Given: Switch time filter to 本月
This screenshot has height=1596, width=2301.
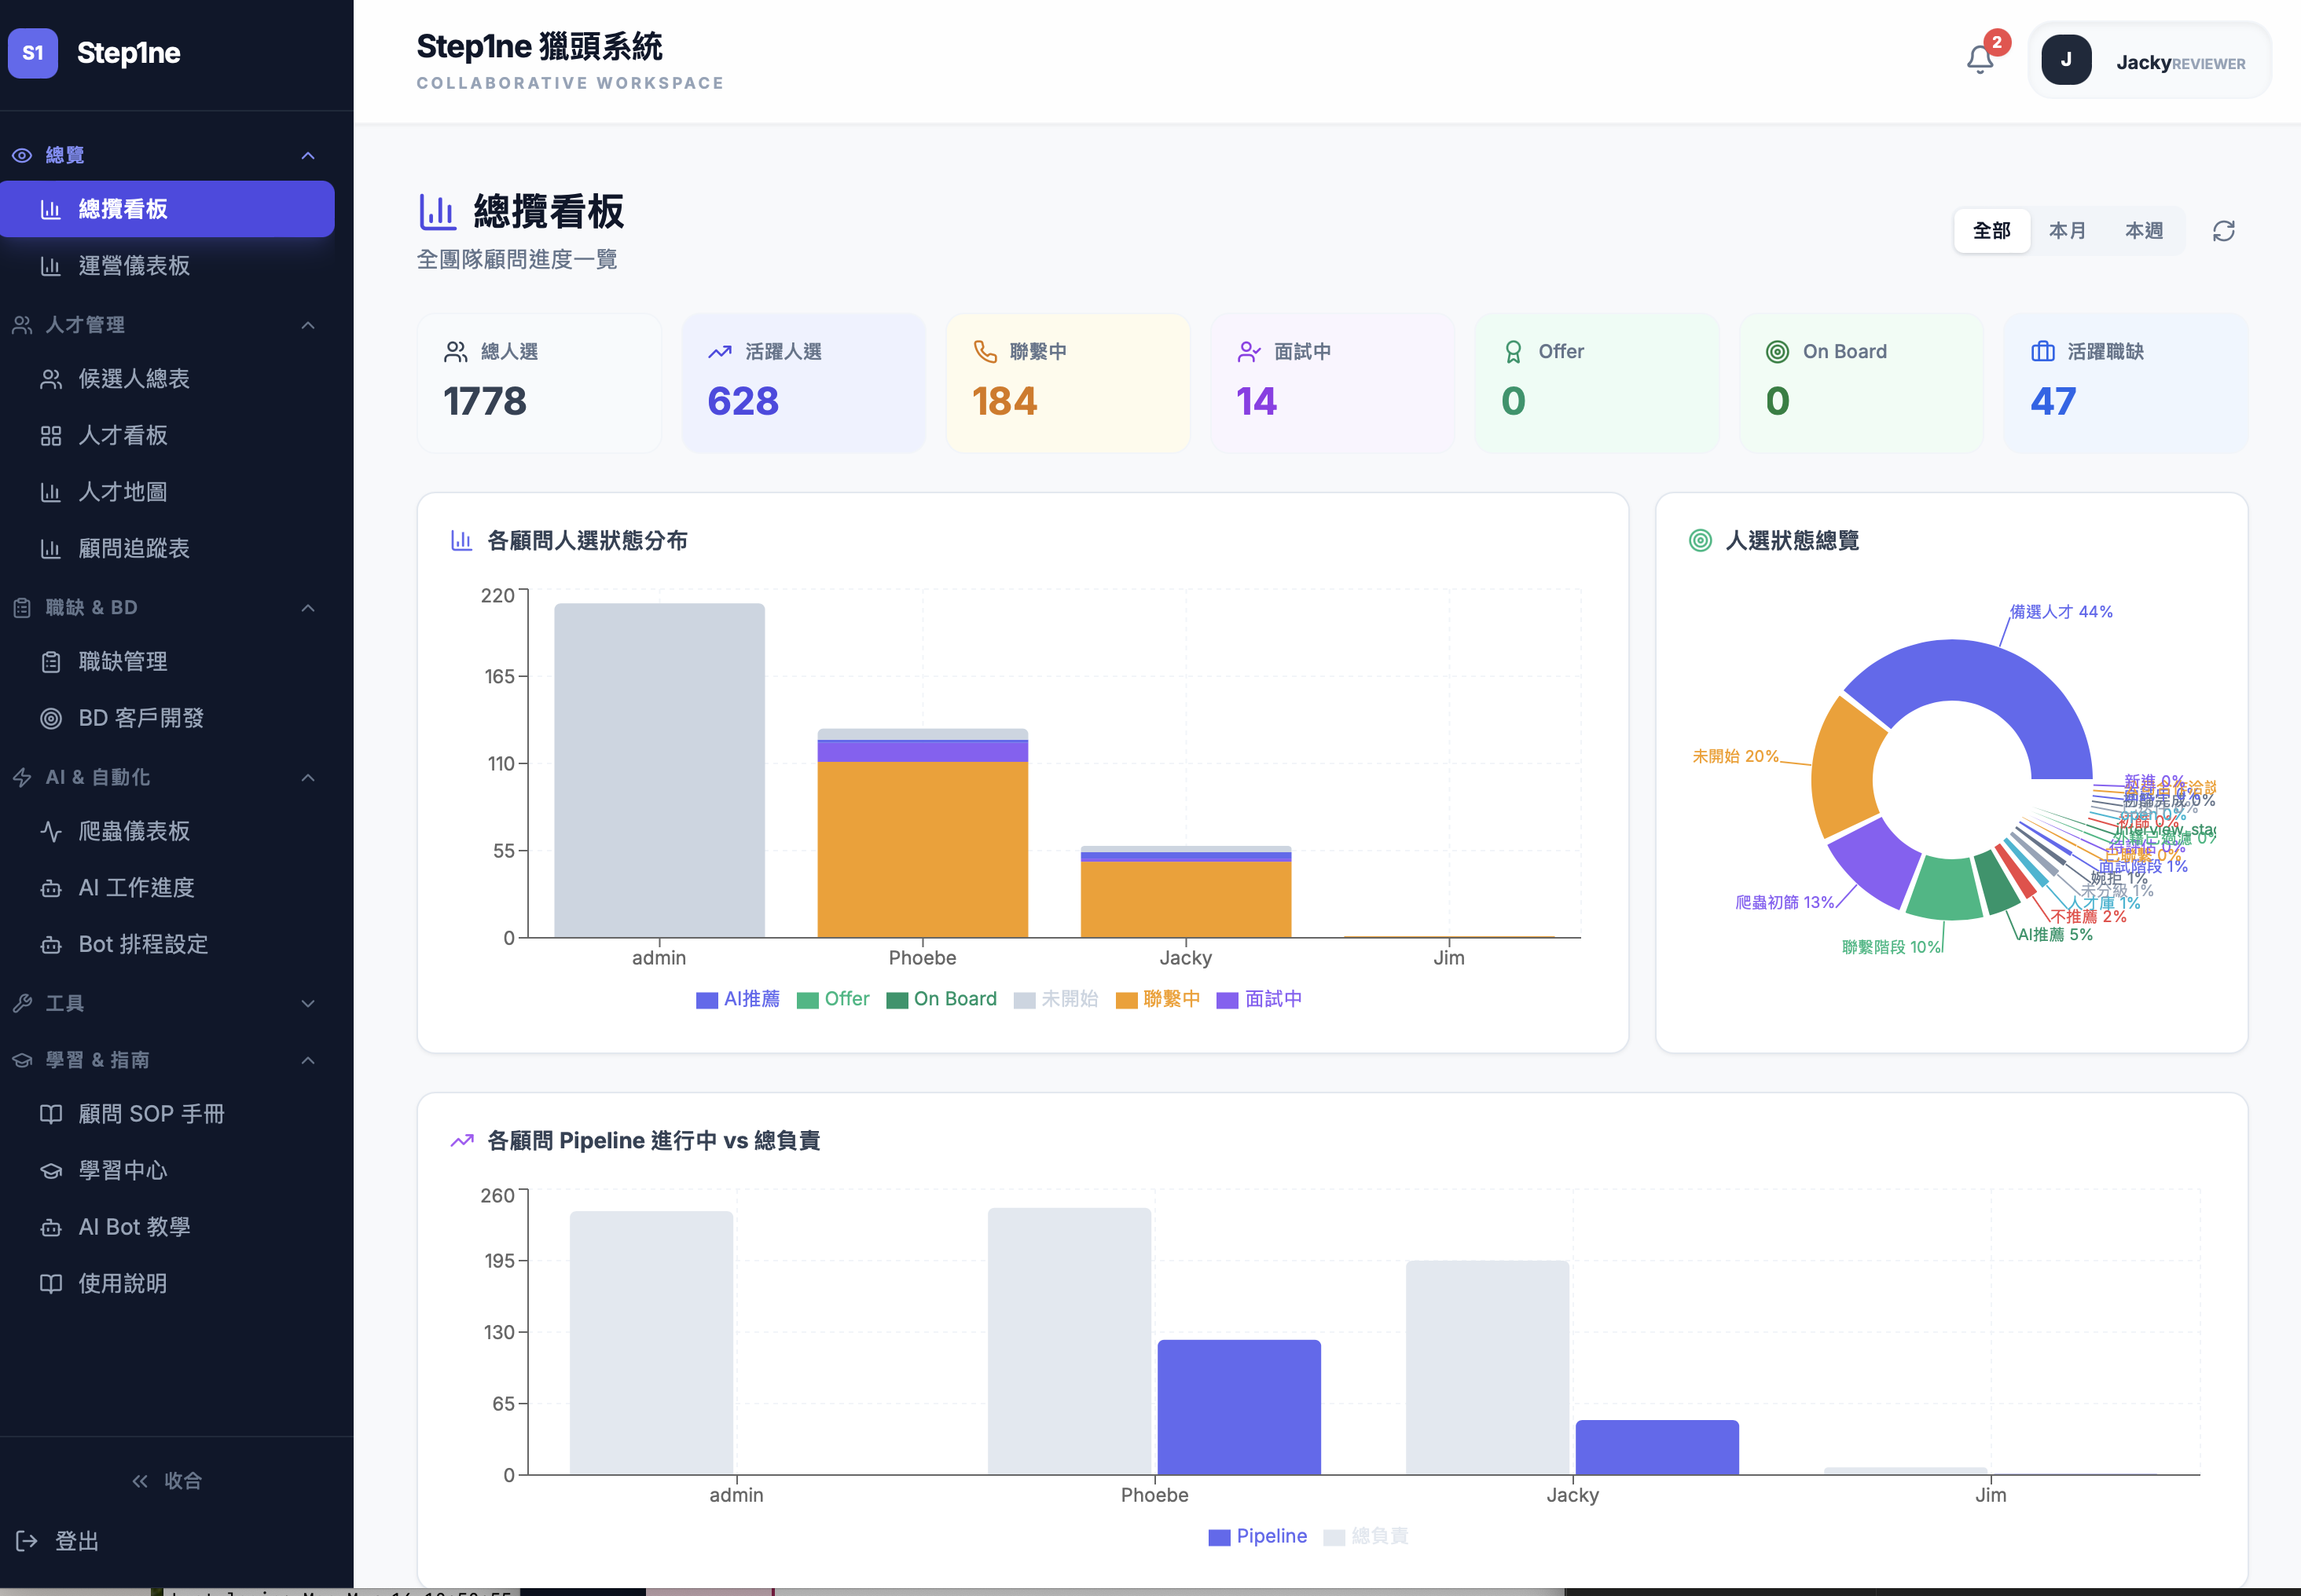Looking at the screenshot, I should [x=2067, y=231].
